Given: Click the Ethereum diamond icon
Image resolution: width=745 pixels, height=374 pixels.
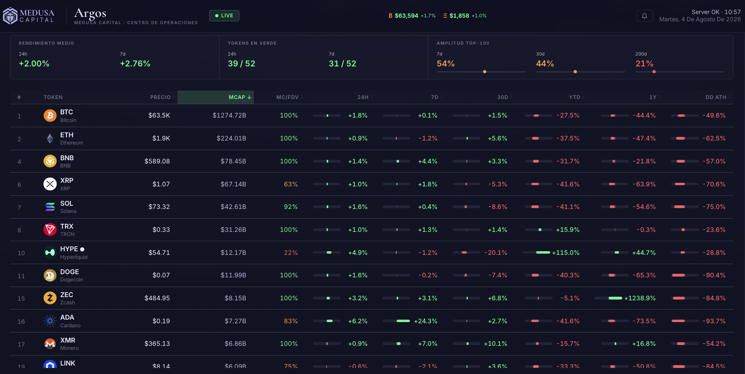Looking at the screenshot, I should (x=50, y=138).
